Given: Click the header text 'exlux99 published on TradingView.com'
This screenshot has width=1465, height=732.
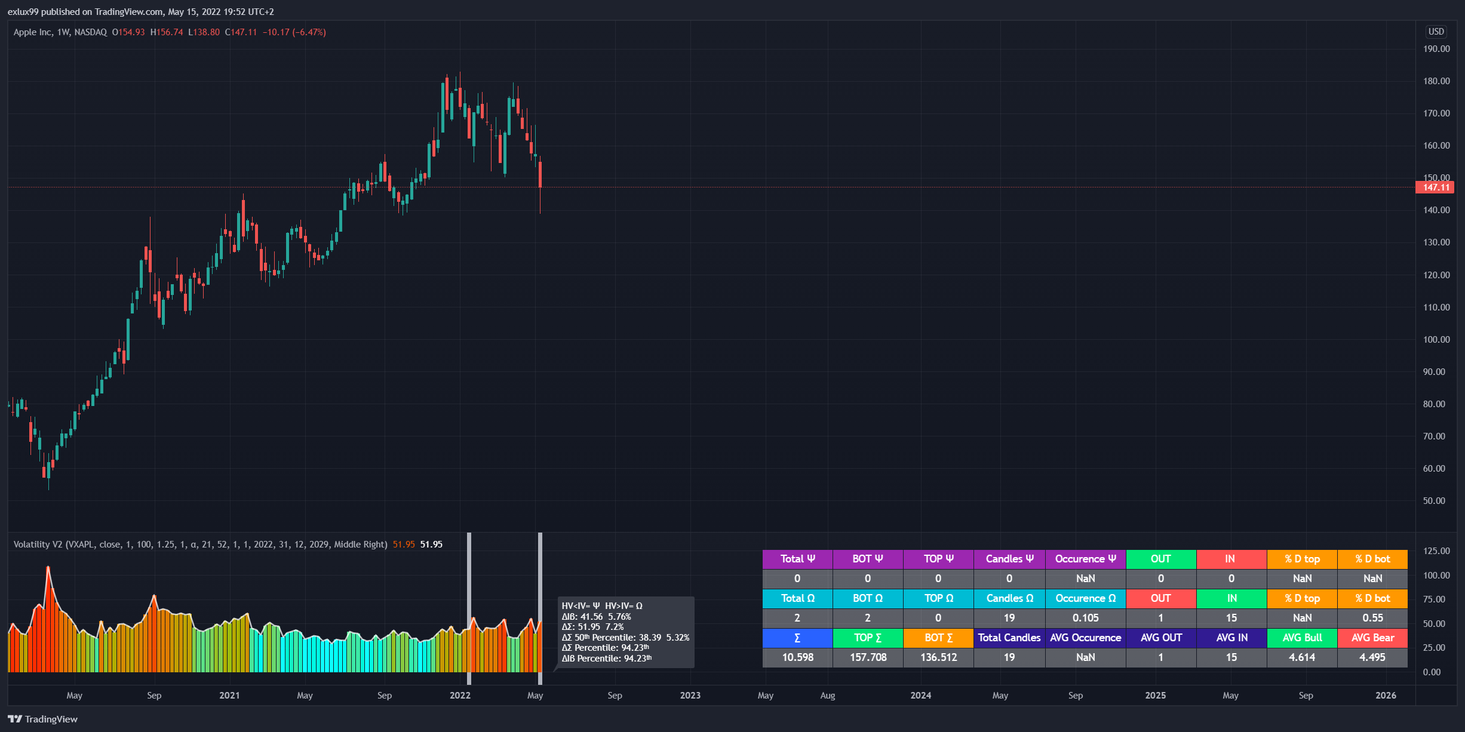Looking at the screenshot, I should 85,11.
